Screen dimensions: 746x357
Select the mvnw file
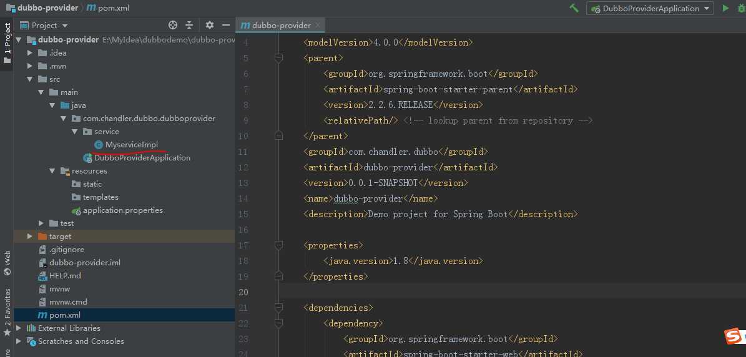coord(60,288)
